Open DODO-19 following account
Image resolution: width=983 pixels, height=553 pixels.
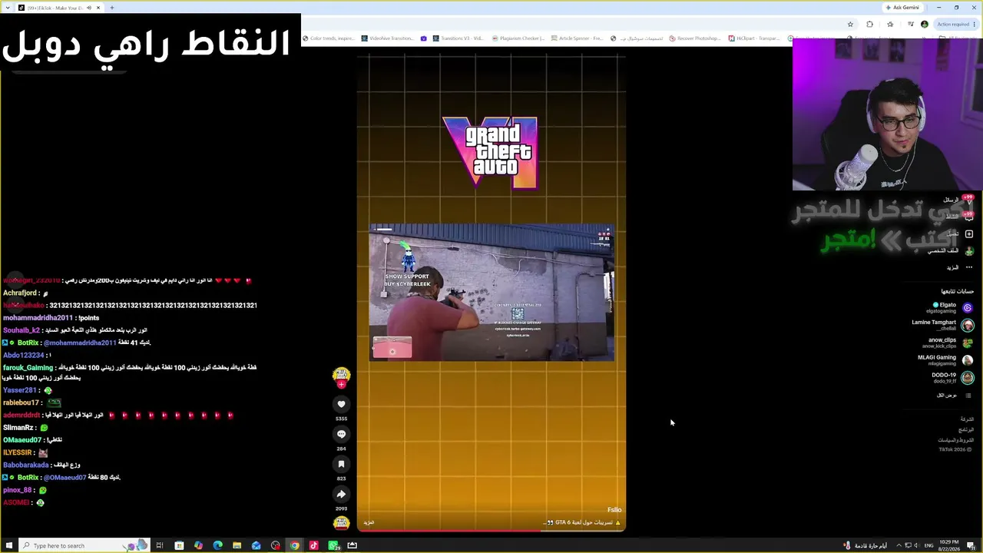pos(952,378)
